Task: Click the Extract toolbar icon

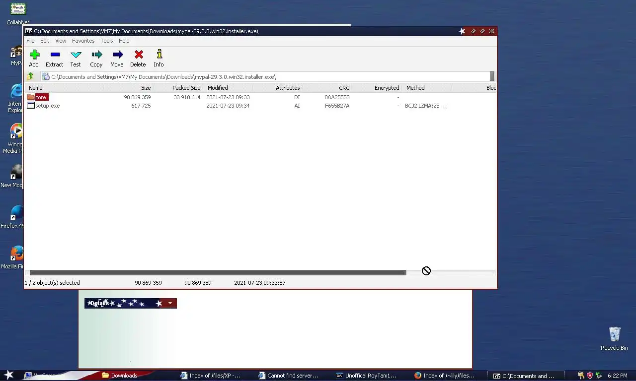Action: (55, 55)
